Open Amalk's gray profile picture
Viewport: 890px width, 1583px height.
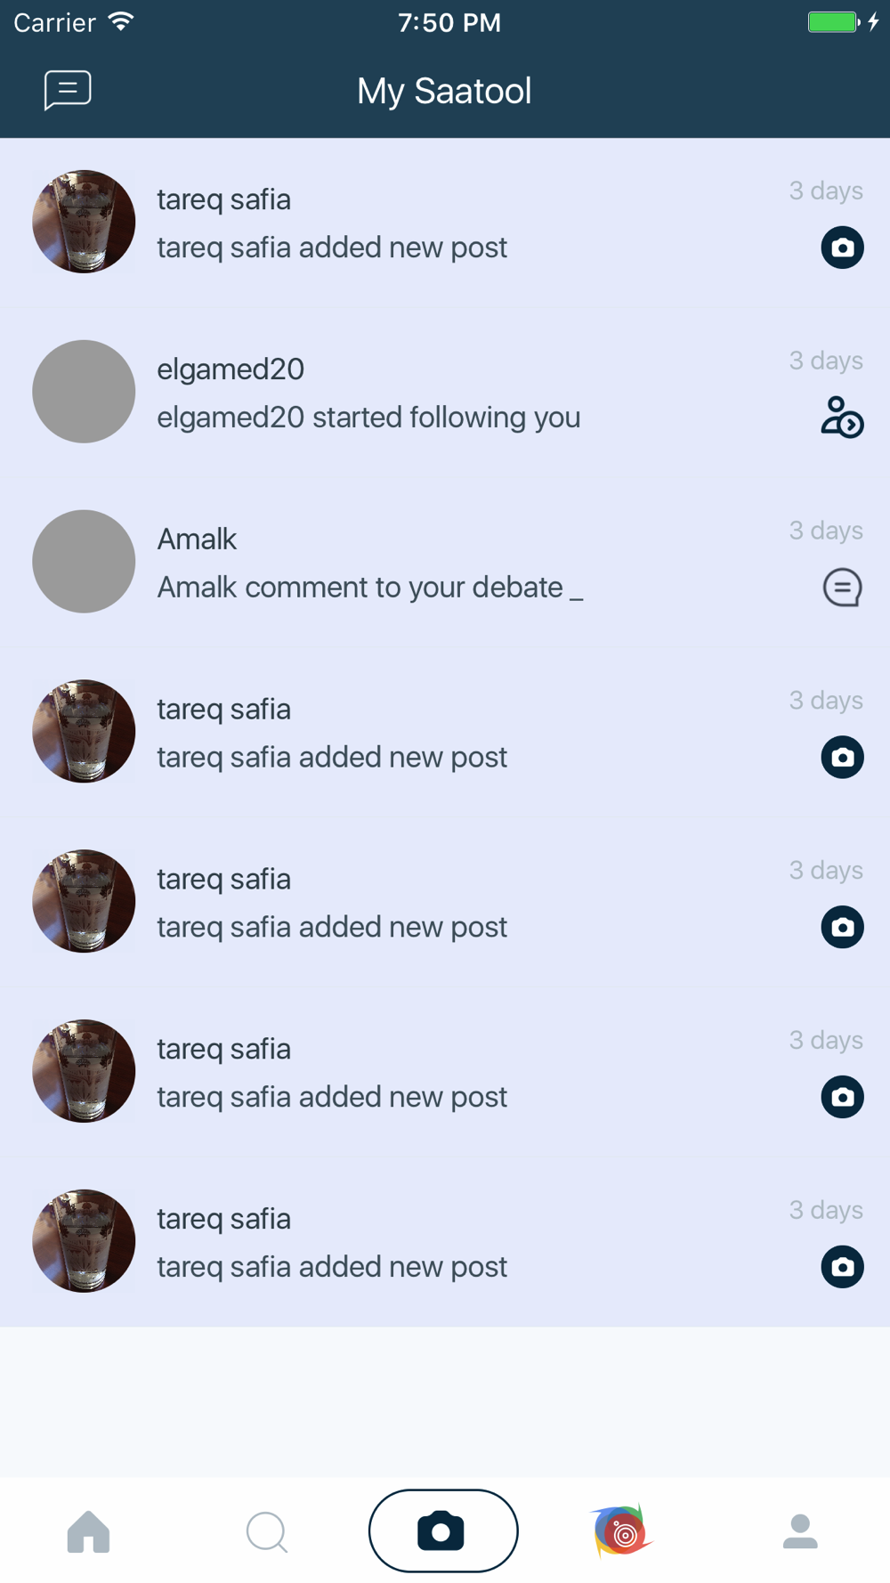coord(84,562)
